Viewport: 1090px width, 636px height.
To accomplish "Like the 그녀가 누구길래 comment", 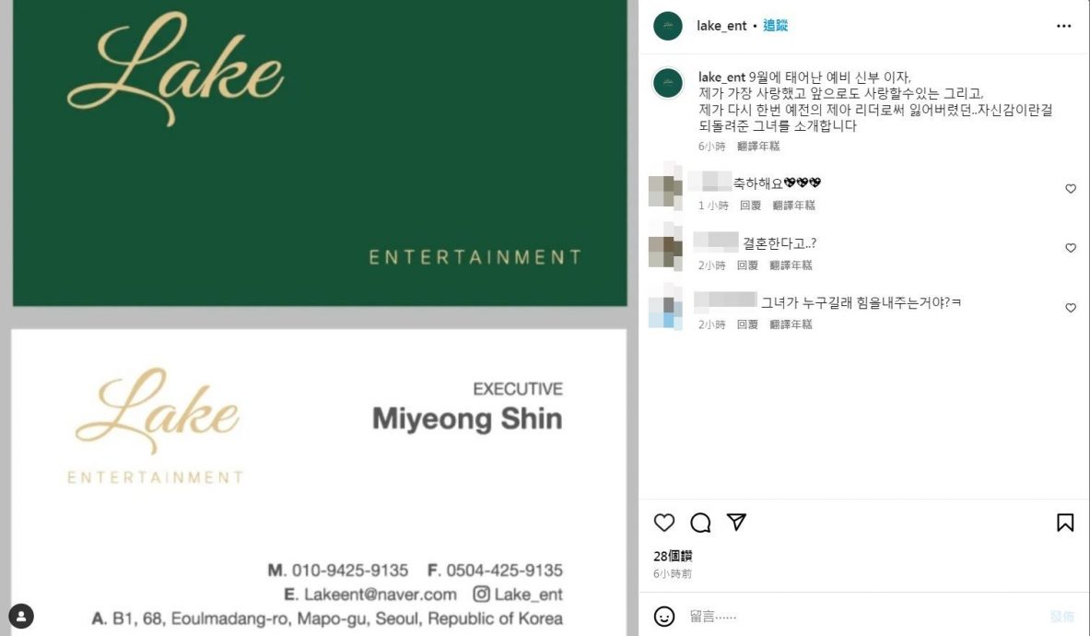I will (x=1071, y=307).
